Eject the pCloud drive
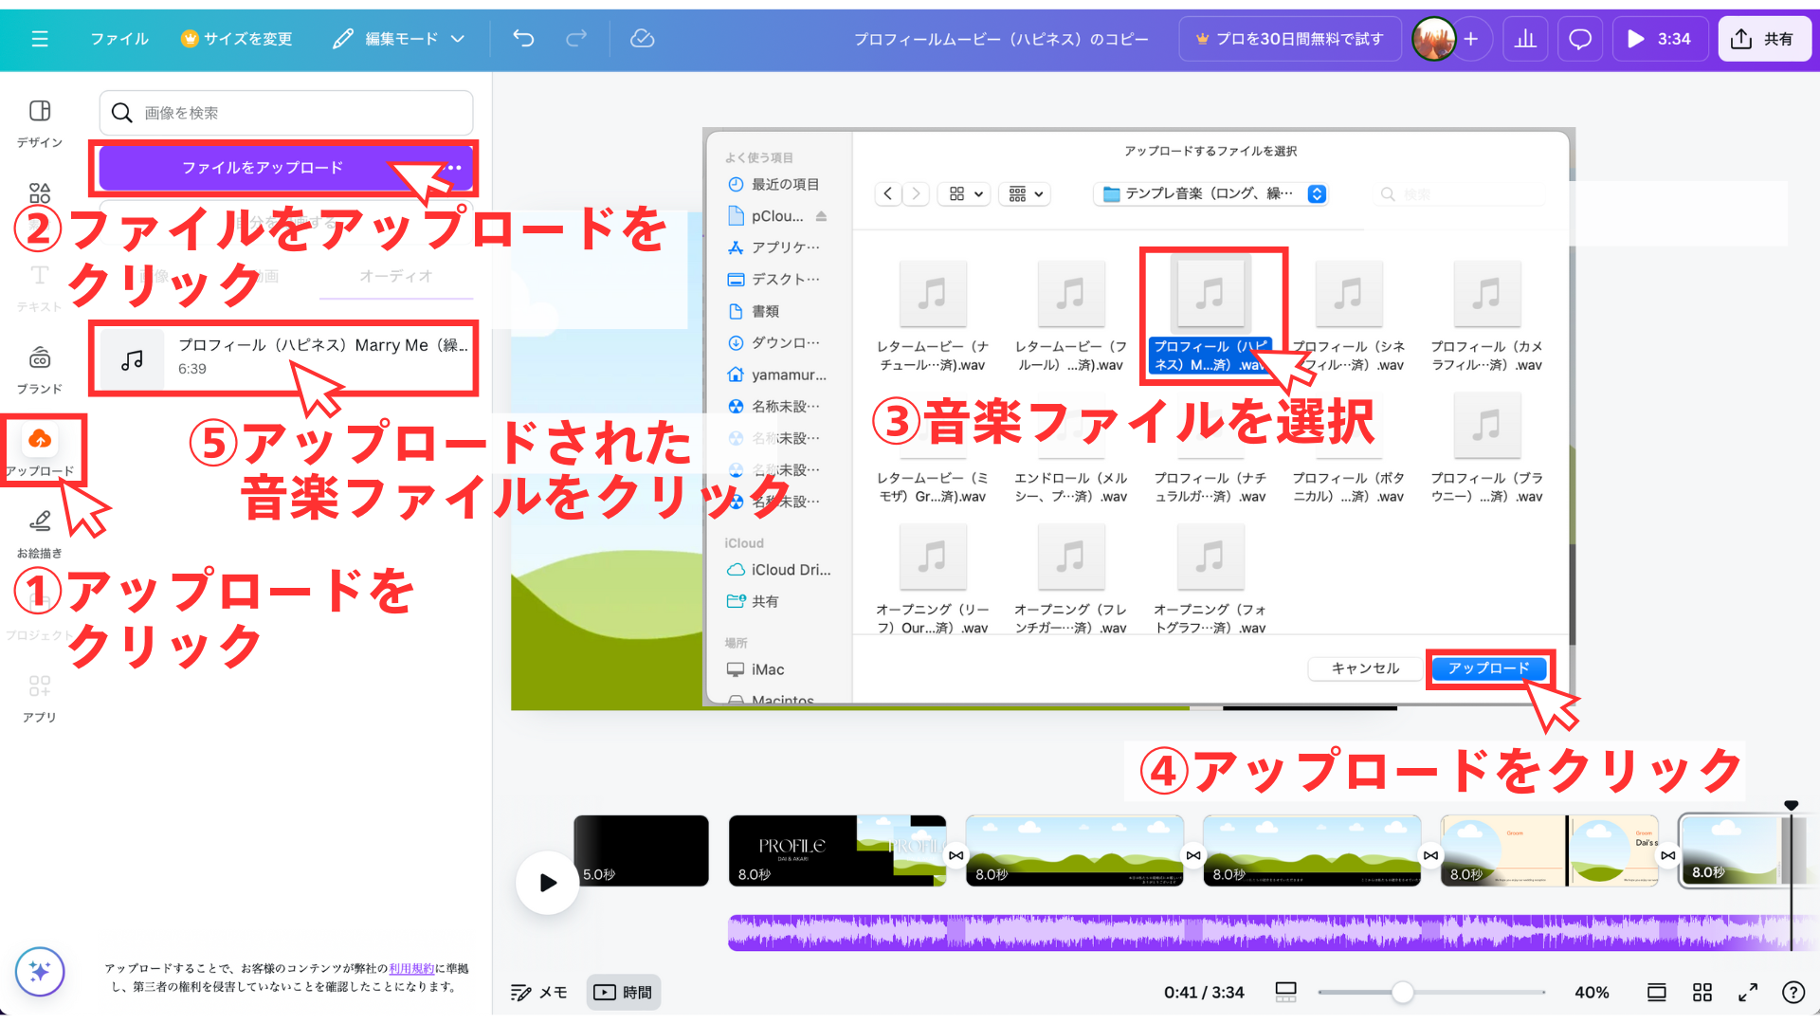This screenshot has height=1024, width=1820. pos(821,216)
